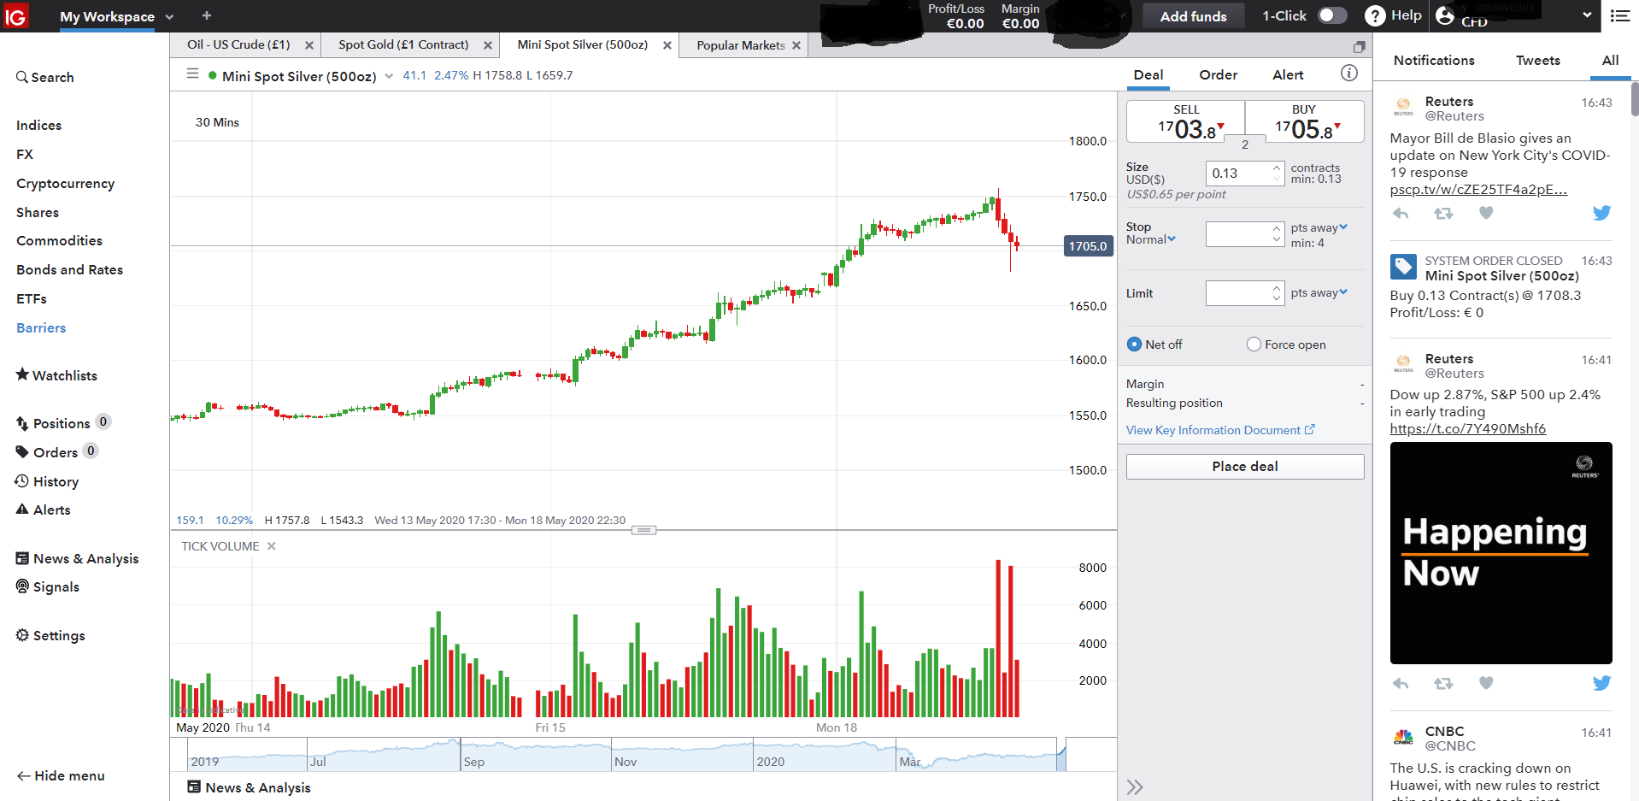The image size is (1639, 801).
Task: Click the deal ticket info icon
Action: (1349, 74)
